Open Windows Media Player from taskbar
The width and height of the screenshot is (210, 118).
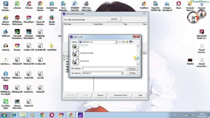(x=32, y=115)
